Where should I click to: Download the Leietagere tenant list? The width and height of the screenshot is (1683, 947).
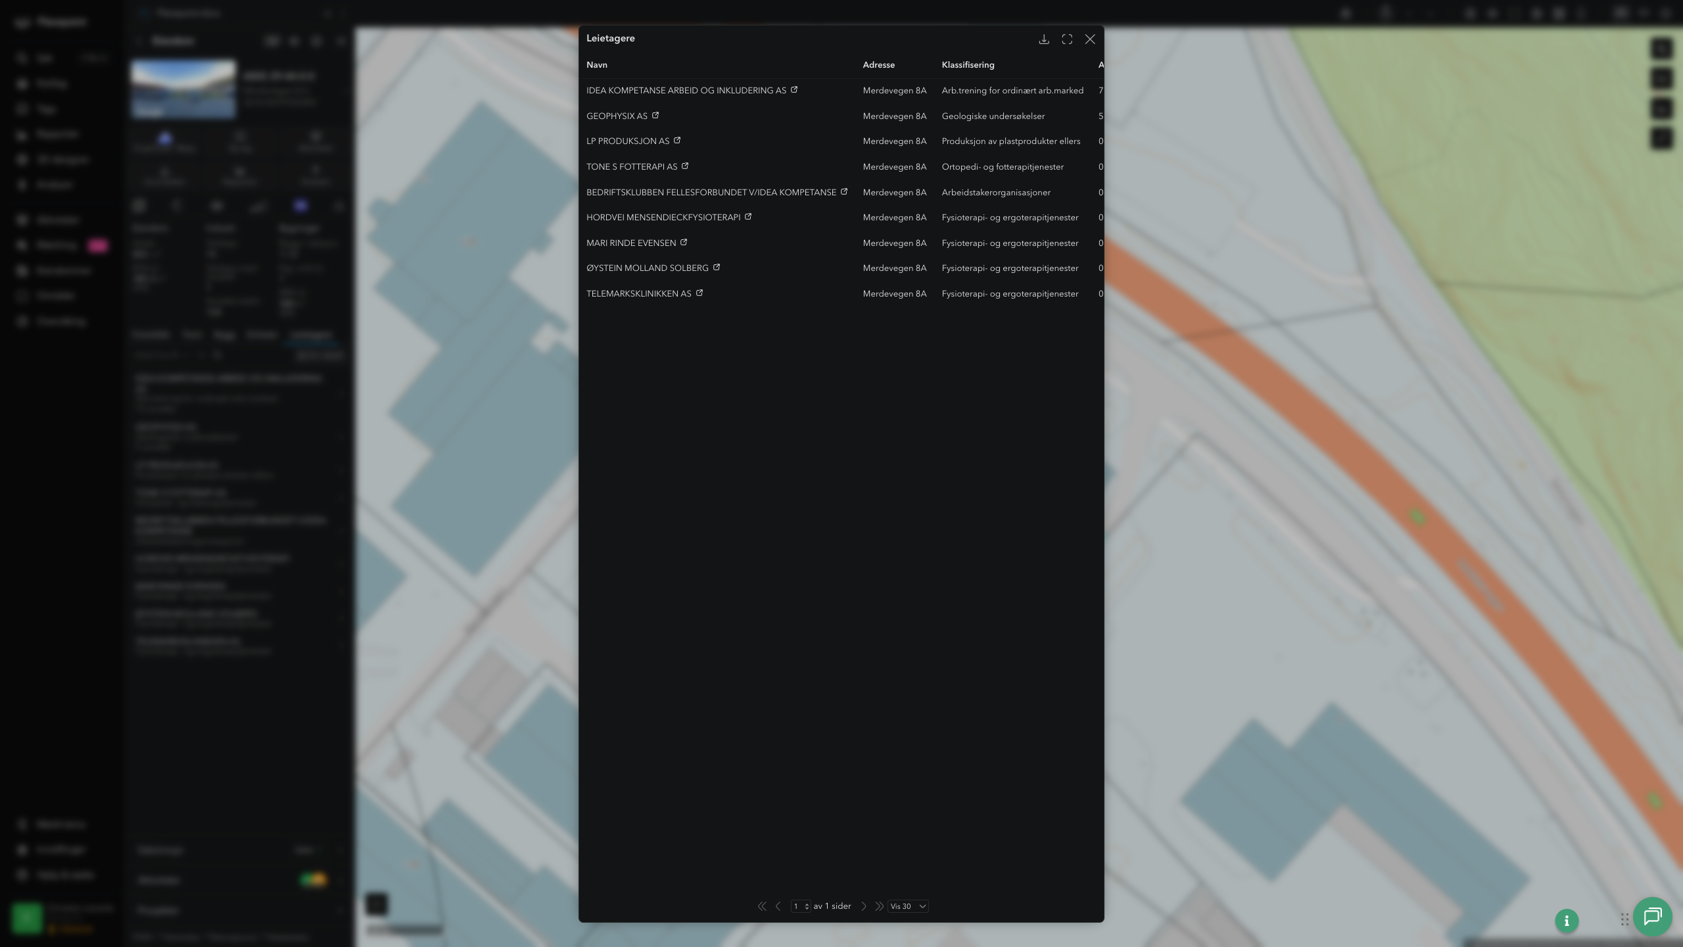pos(1044,39)
